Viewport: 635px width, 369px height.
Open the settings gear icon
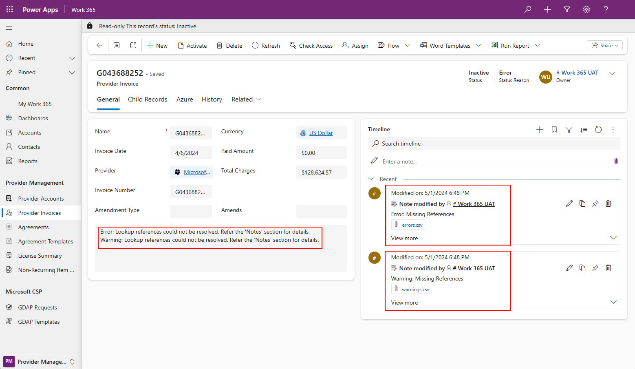[x=586, y=9]
